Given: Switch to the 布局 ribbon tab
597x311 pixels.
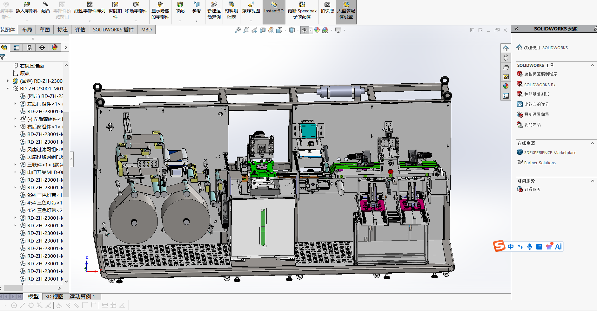Looking at the screenshot, I should tap(27, 30).
